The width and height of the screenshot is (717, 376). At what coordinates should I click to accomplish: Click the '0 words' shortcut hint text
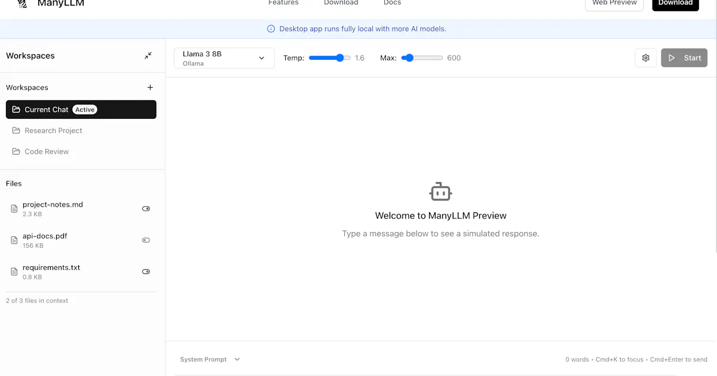coord(577,359)
